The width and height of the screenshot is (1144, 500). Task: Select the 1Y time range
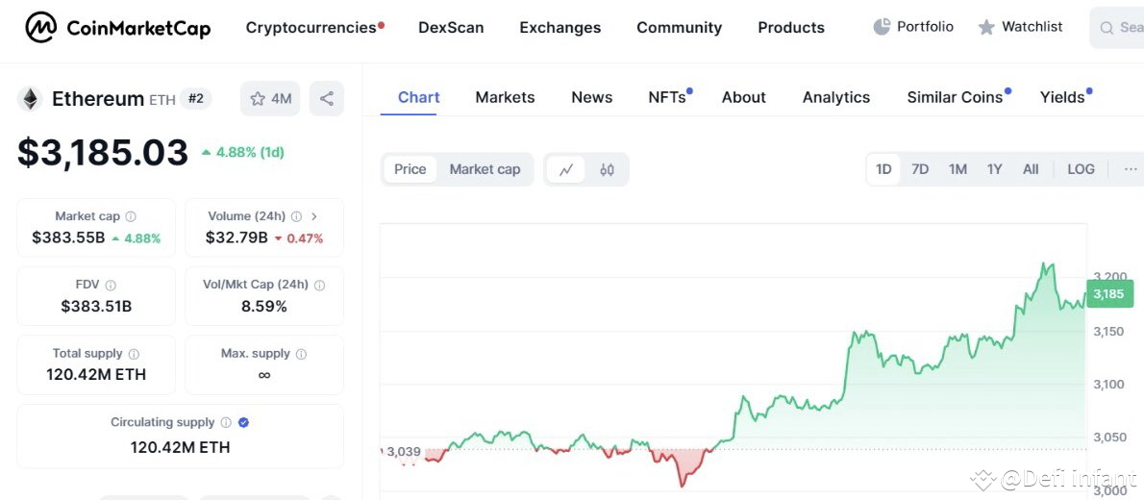994,169
